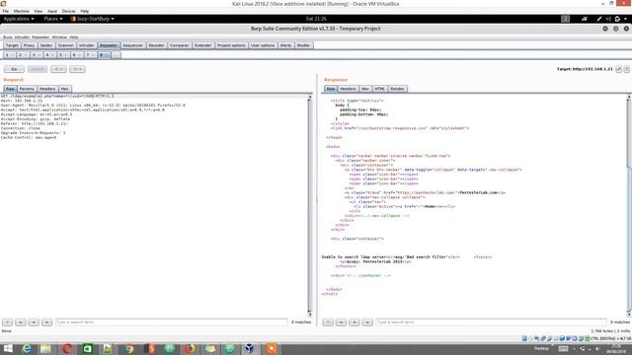Switch request view to Hex tab
The image size is (632, 355).
click(x=64, y=89)
